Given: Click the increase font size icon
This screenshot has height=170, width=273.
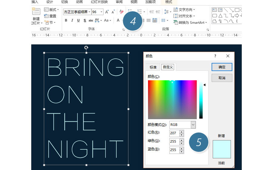Looking at the screenshot, I should tap(107, 12).
